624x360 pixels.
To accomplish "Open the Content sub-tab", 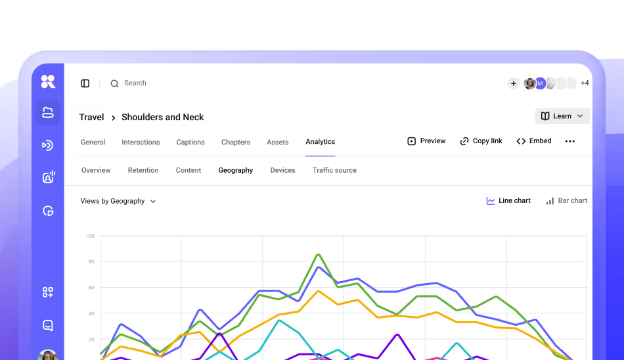I will pyautogui.click(x=189, y=170).
